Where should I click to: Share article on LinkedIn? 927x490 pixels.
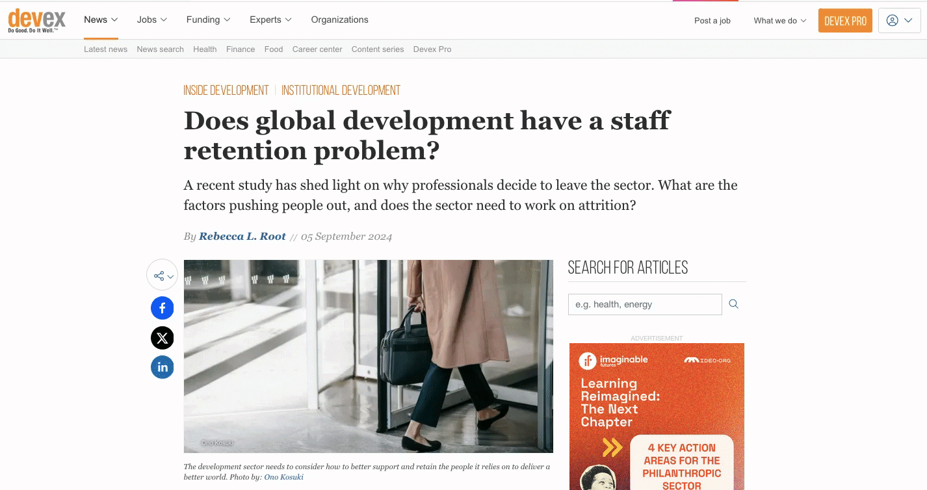pyautogui.click(x=163, y=367)
